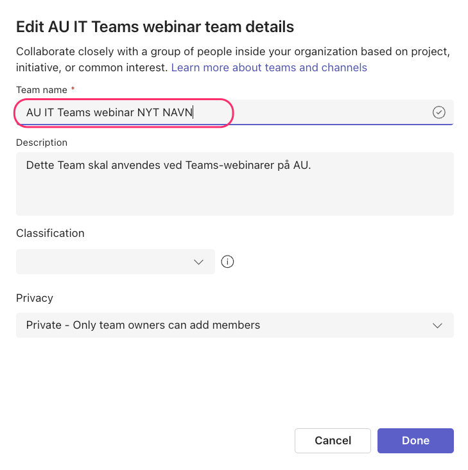Click the red required asterisk beside Team name
Image resolution: width=468 pixels, height=470 pixels.
point(73,89)
